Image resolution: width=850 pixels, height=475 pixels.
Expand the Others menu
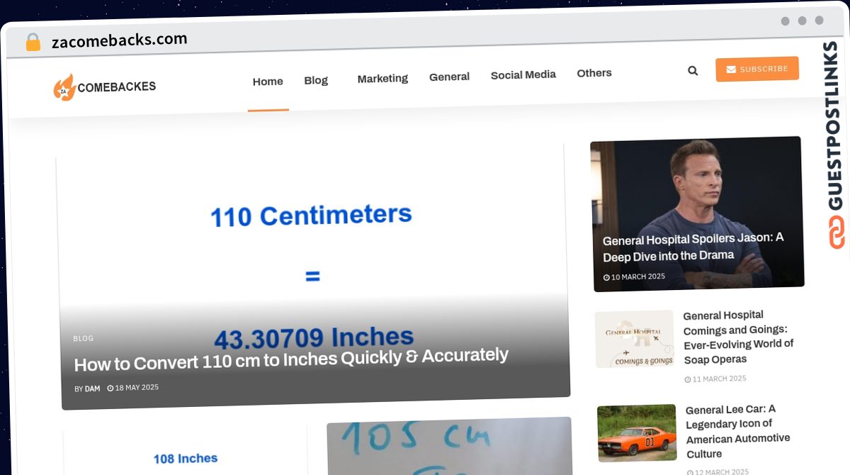pyautogui.click(x=594, y=73)
